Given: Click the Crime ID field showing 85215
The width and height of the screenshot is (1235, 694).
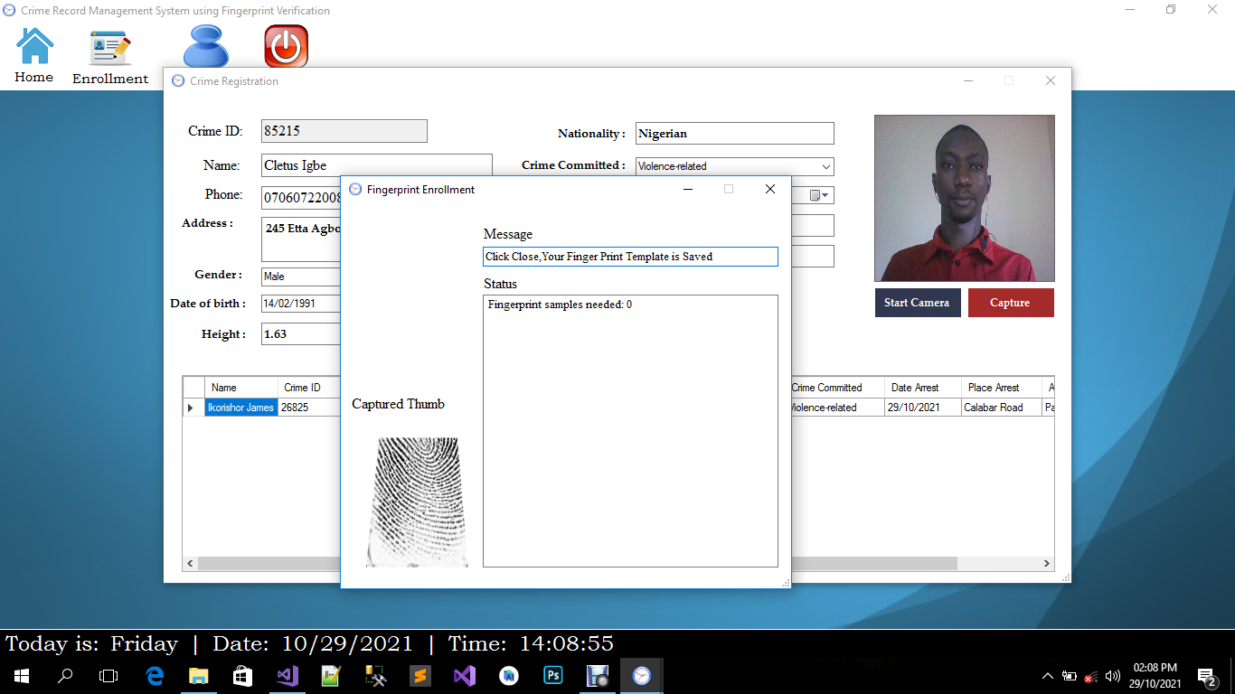Looking at the screenshot, I should [344, 131].
